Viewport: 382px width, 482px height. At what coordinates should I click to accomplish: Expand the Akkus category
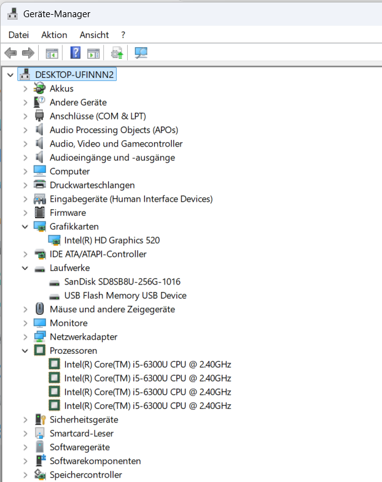coord(25,89)
